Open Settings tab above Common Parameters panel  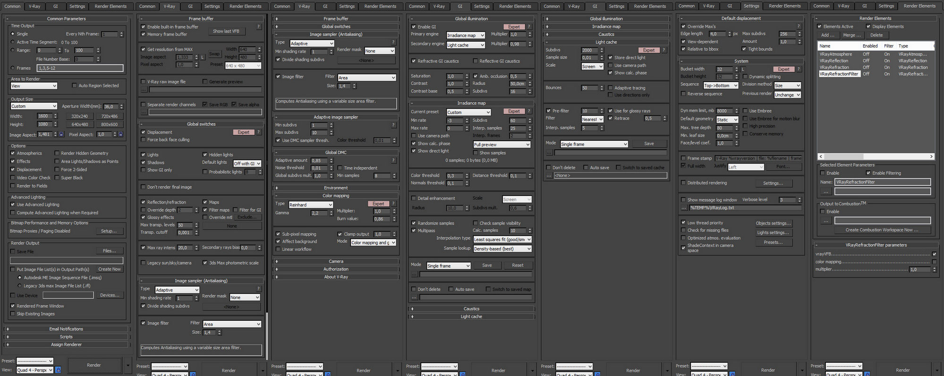[x=77, y=6]
